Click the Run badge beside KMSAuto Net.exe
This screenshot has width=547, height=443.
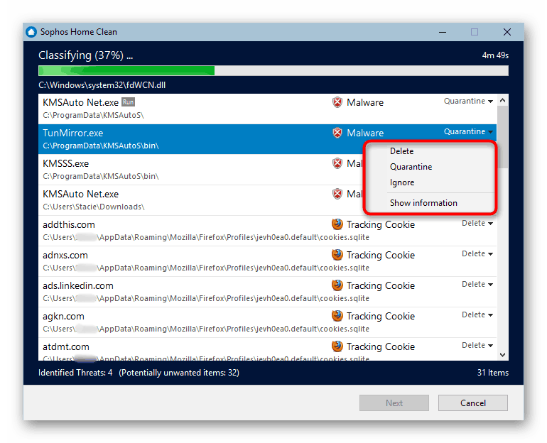[128, 102]
